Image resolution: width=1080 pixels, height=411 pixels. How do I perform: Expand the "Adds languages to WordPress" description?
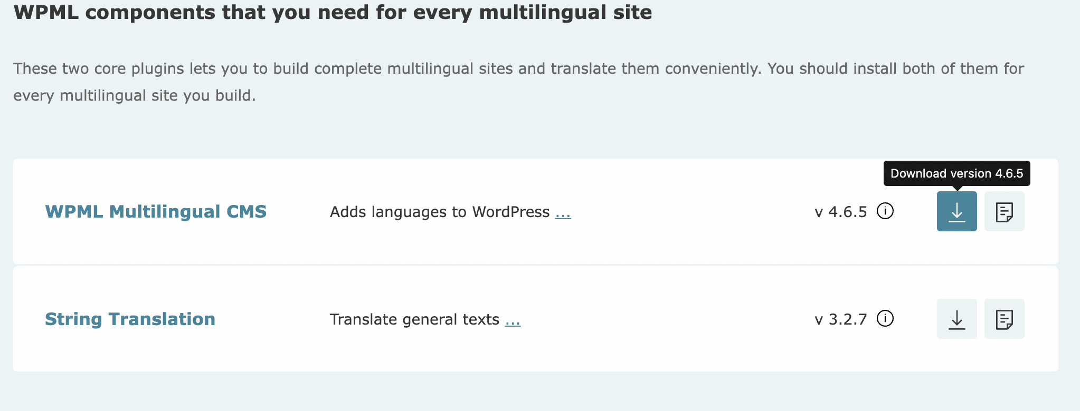(x=563, y=213)
